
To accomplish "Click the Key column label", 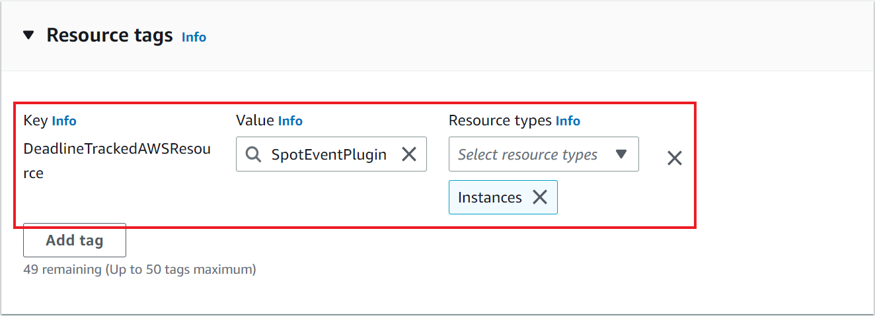I will (35, 121).
